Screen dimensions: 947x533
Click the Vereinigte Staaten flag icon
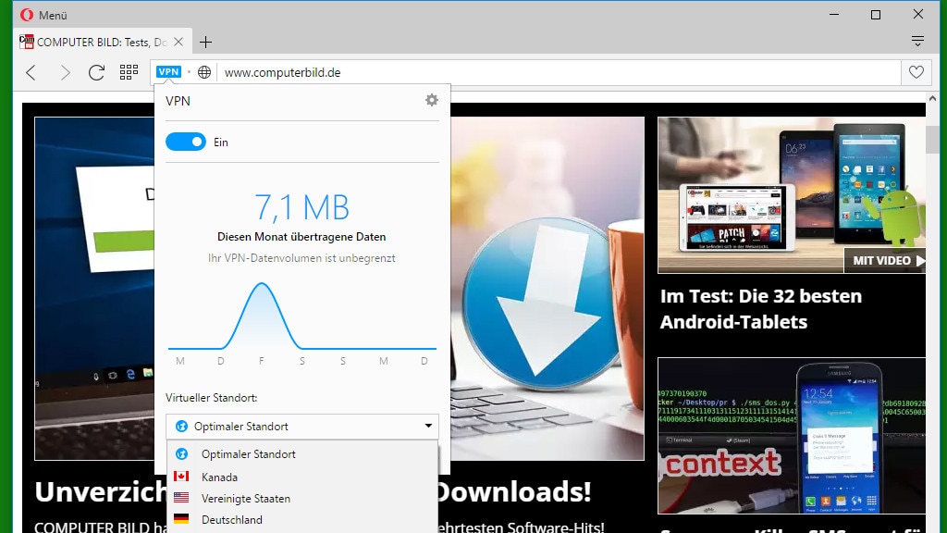181,497
